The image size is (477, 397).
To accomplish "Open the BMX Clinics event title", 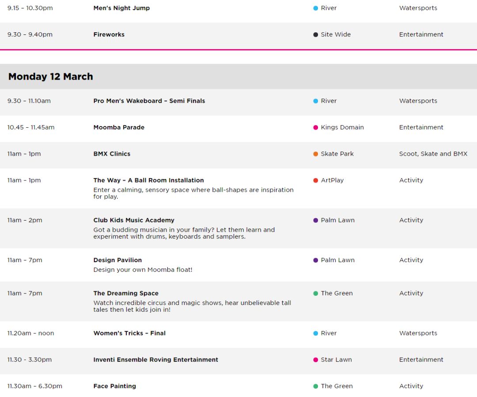I will pyautogui.click(x=112, y=154).
